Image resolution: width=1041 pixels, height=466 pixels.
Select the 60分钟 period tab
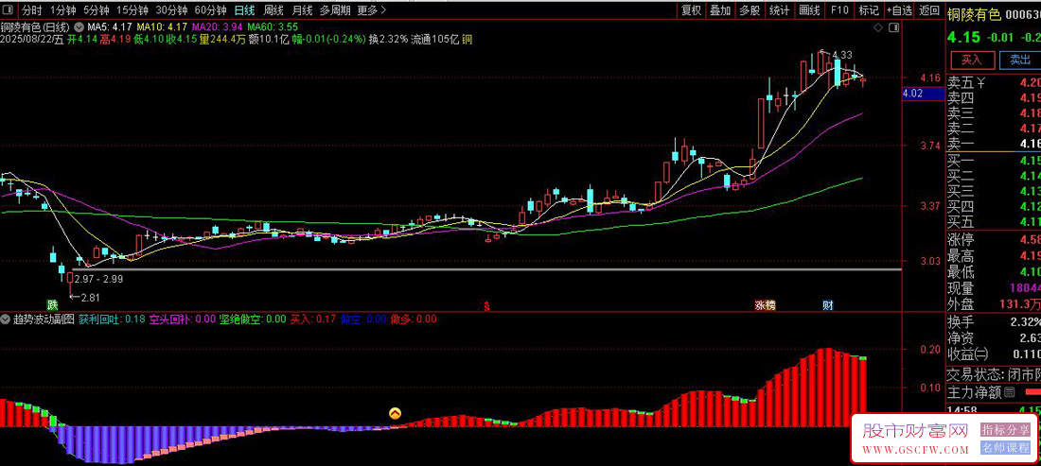[x=210, y=10]
